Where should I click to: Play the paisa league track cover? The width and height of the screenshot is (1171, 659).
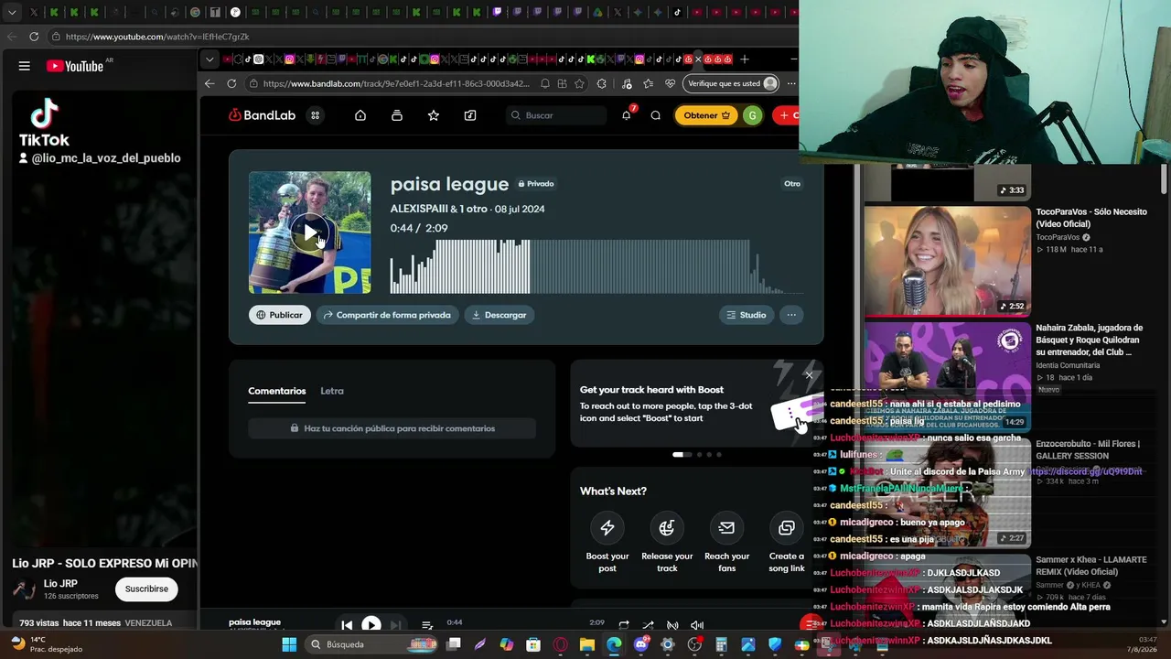(x=310, y=232)
